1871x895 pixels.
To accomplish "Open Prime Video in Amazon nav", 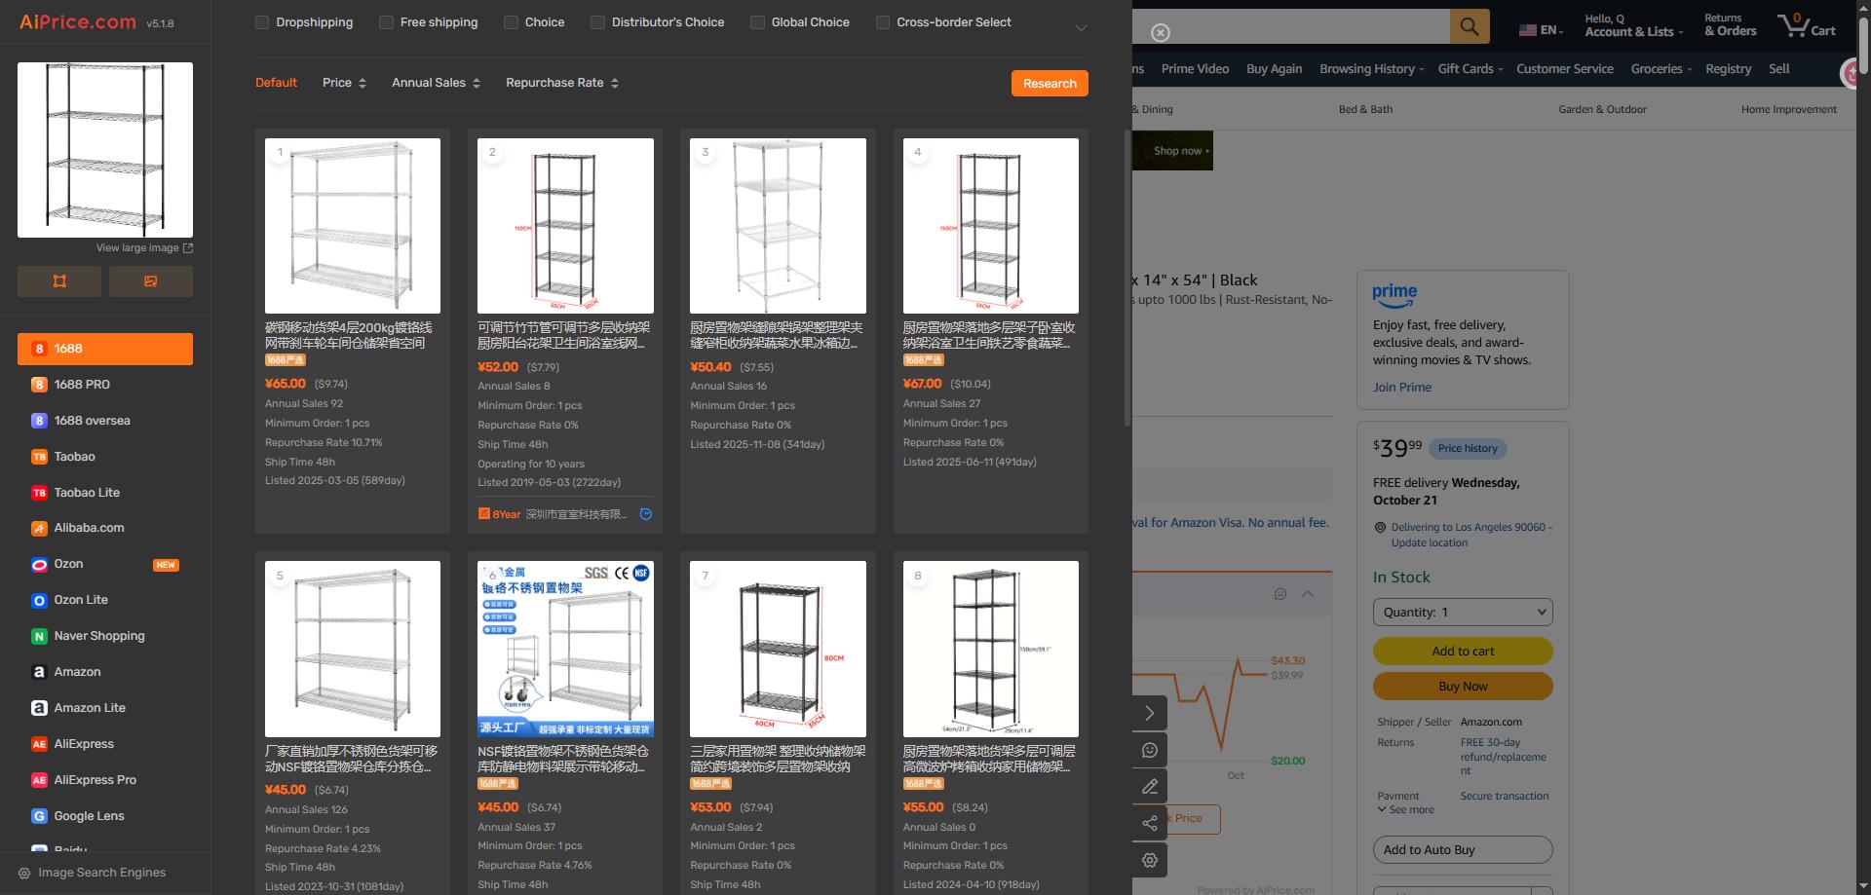I will pyautogui.click(x=1195, y=69).
